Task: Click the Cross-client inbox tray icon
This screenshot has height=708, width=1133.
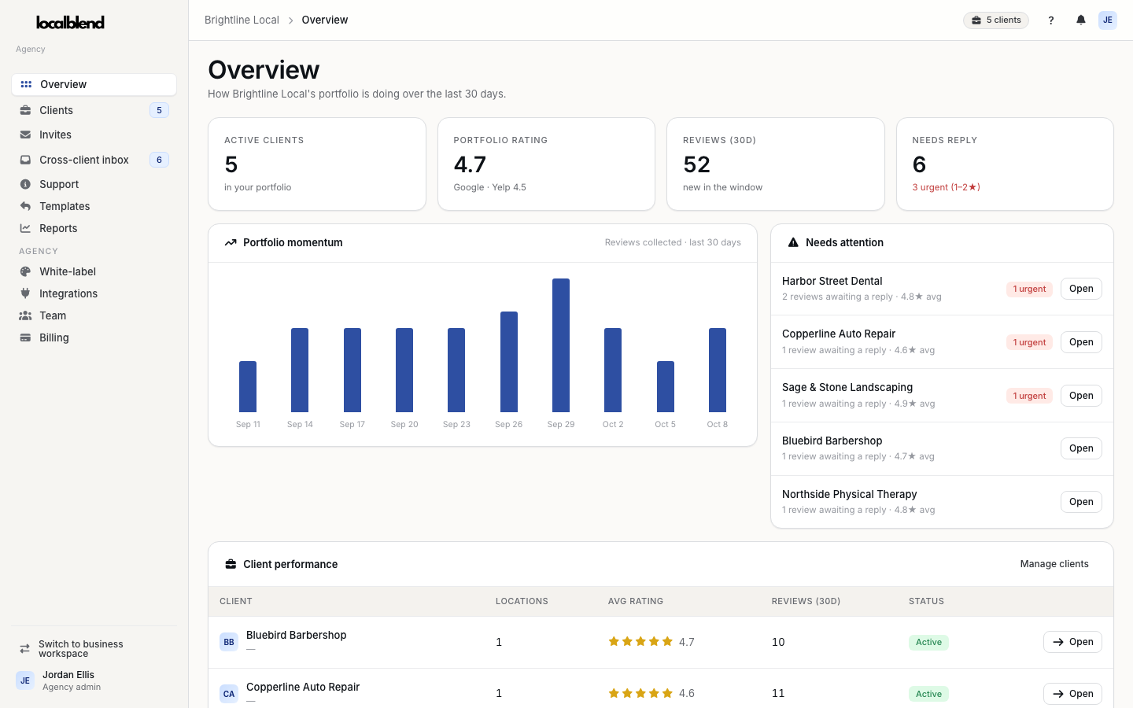Action: [x=26, y=160]
